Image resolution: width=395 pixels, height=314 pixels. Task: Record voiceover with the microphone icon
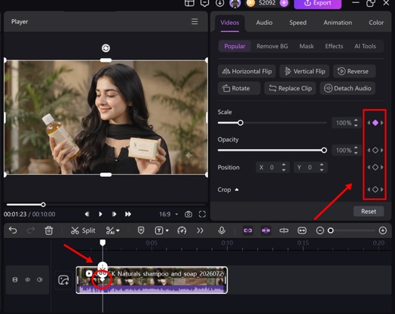click(222, 230)
